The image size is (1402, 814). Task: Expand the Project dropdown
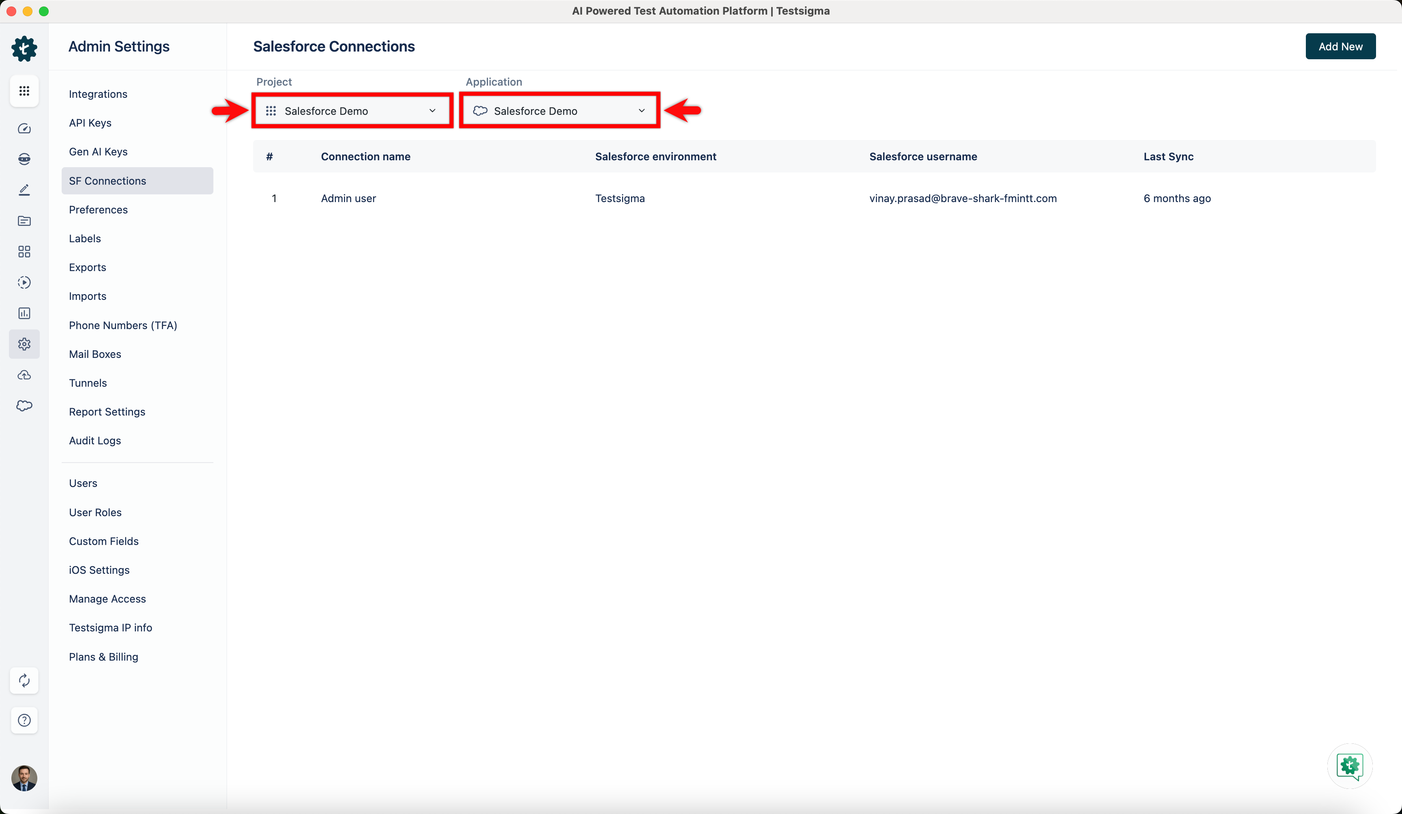[352, 111]
